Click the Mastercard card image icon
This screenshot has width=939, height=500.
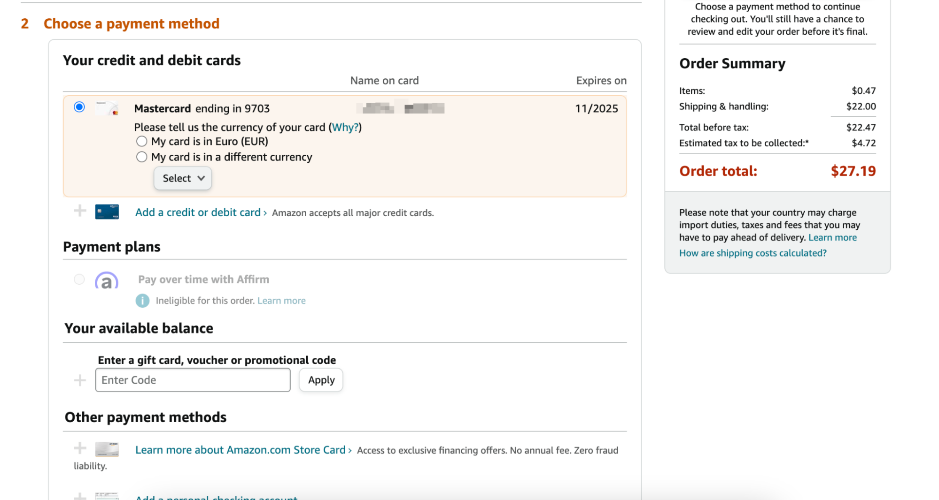[107, 108]
